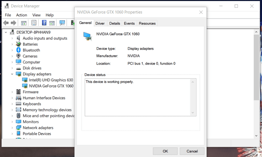Click the blue Help question mark icon
The image size is (262, 157).
[x=44, y=23]
